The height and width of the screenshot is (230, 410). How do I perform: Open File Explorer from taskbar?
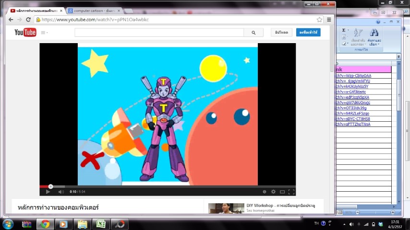pyautogui.click(x=82, y=224)
